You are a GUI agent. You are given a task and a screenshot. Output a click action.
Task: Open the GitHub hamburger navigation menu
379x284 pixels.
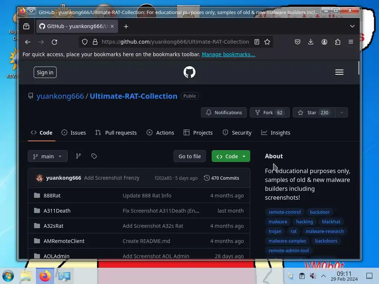[x=339, y=72]
